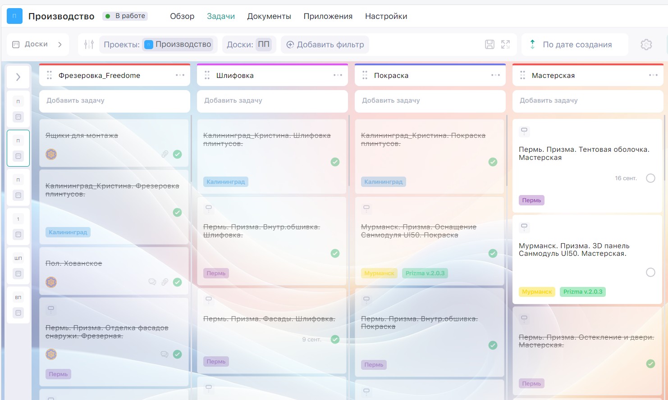Mark Пермь. Призма. Тентовая оболочка task complete
Screen dimensions: 668x400
coord(650,178)
